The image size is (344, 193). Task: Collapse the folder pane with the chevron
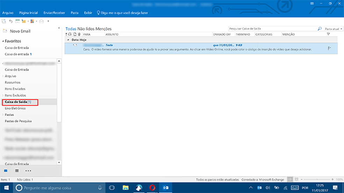click(59, 28)
